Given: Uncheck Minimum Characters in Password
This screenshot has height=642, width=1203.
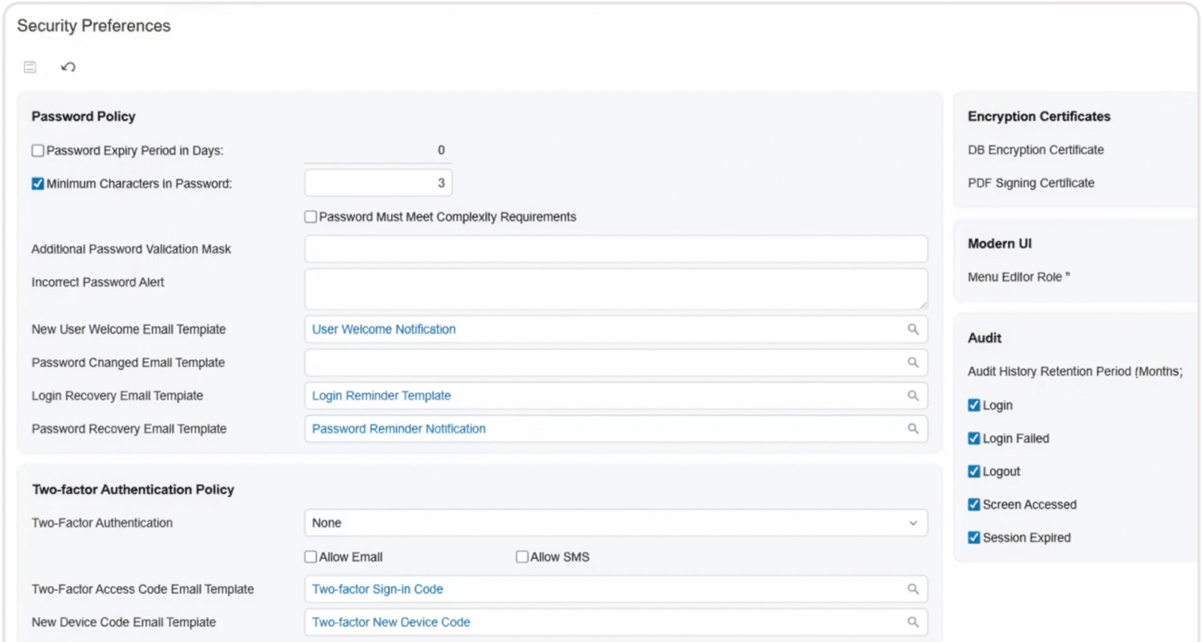Looking at the screenshot, I should coord(38,183).
